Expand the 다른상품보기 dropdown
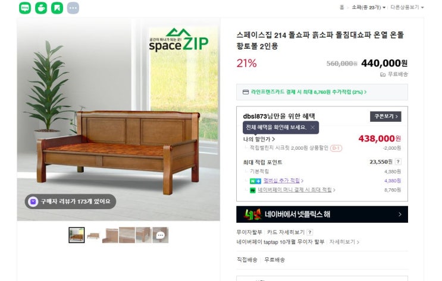 click(407, 7)
